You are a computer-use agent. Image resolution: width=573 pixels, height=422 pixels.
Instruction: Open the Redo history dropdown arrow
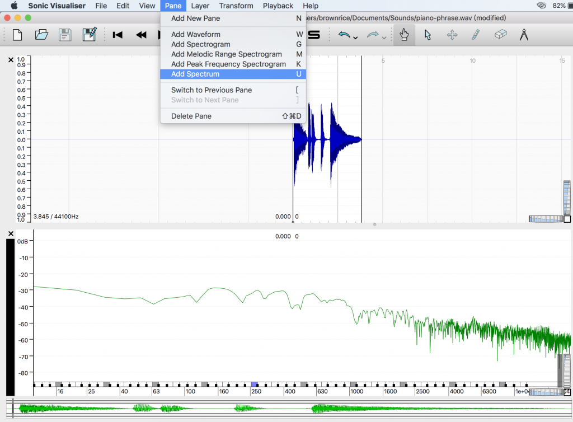point(384,37)
